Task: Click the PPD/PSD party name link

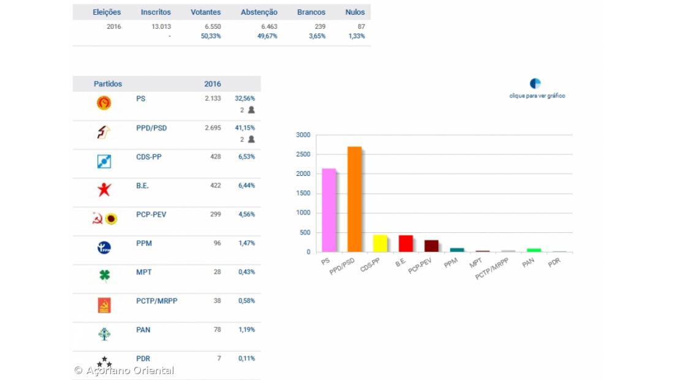Action: (151, 128)
